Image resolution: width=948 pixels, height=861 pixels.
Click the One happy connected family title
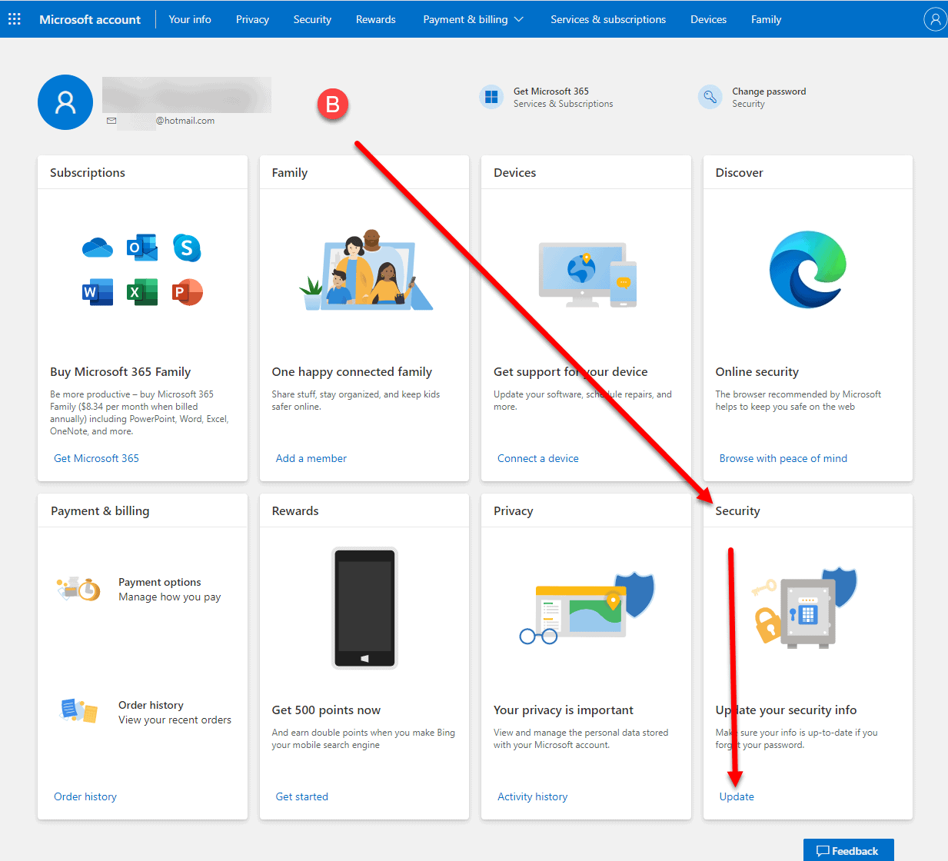pos(352,371)
